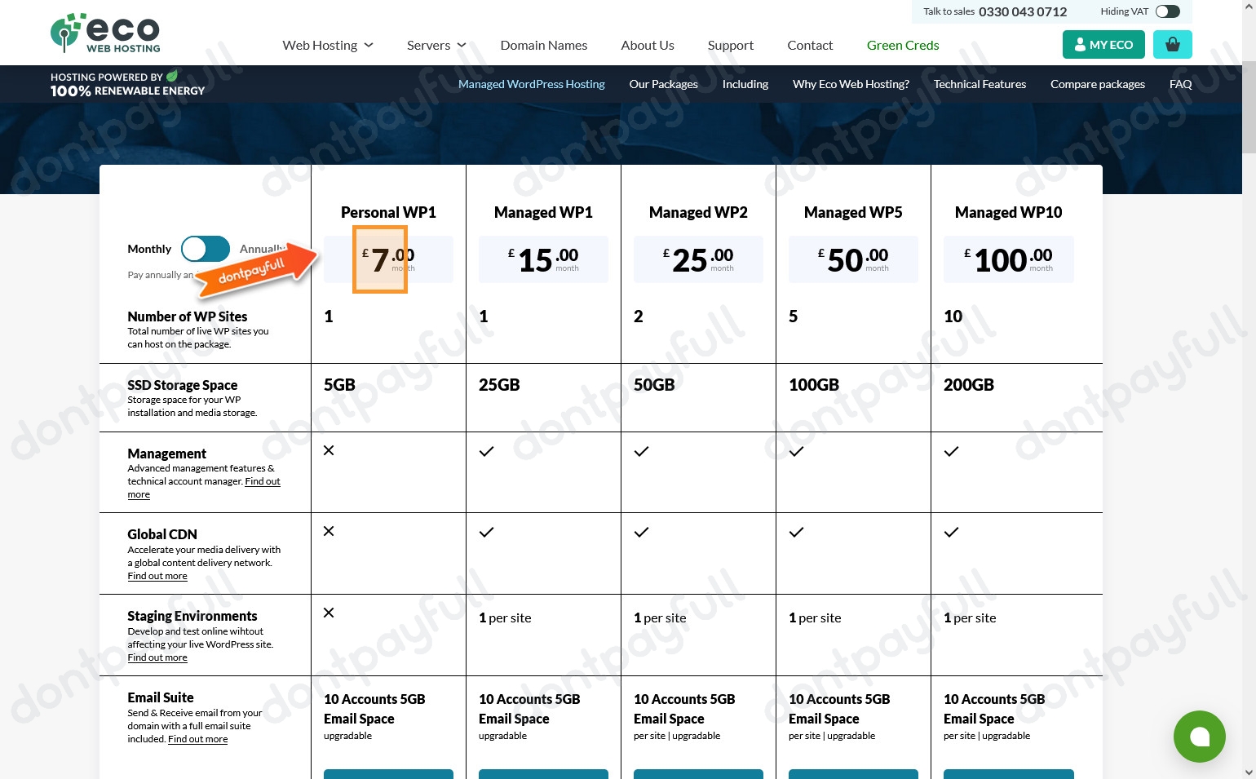
Task: Click the Eco Web Hosting logo
Action: (x=105, y=33)
